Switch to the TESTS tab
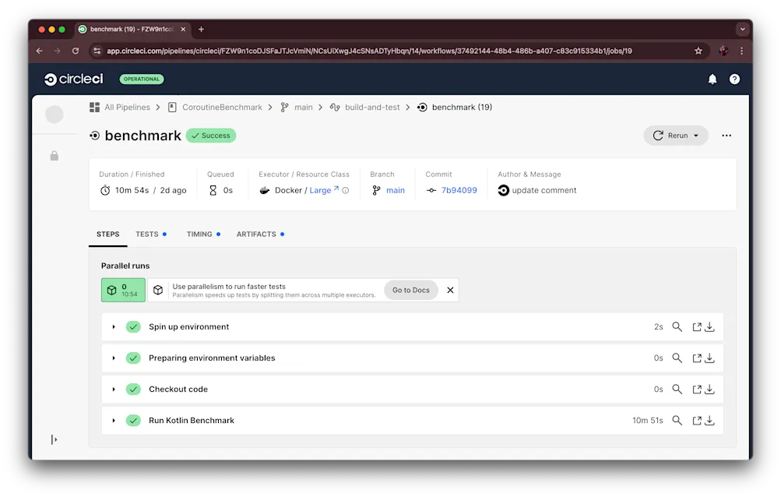This screenshot has width=781, height=497. click(146, 234)
